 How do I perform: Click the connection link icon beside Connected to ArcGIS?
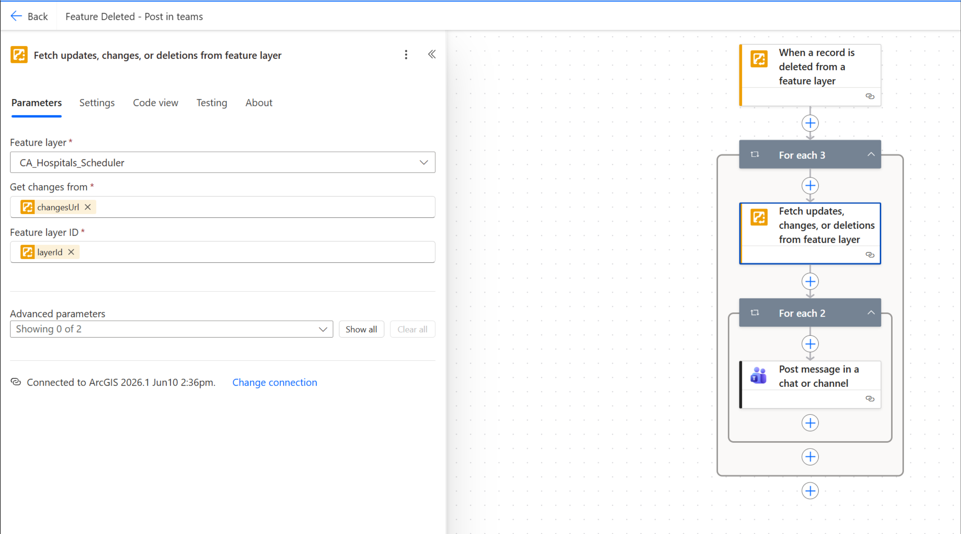pyautogui.click(x=16, y=382)
